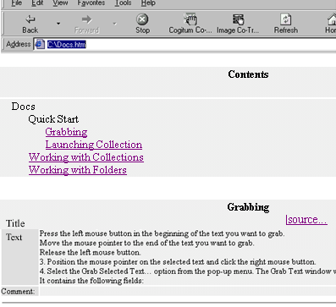The width and height of the screenshot is (336, 307).
Task: Refresh the page with Refresh icon
Action: tap(285, 19)
